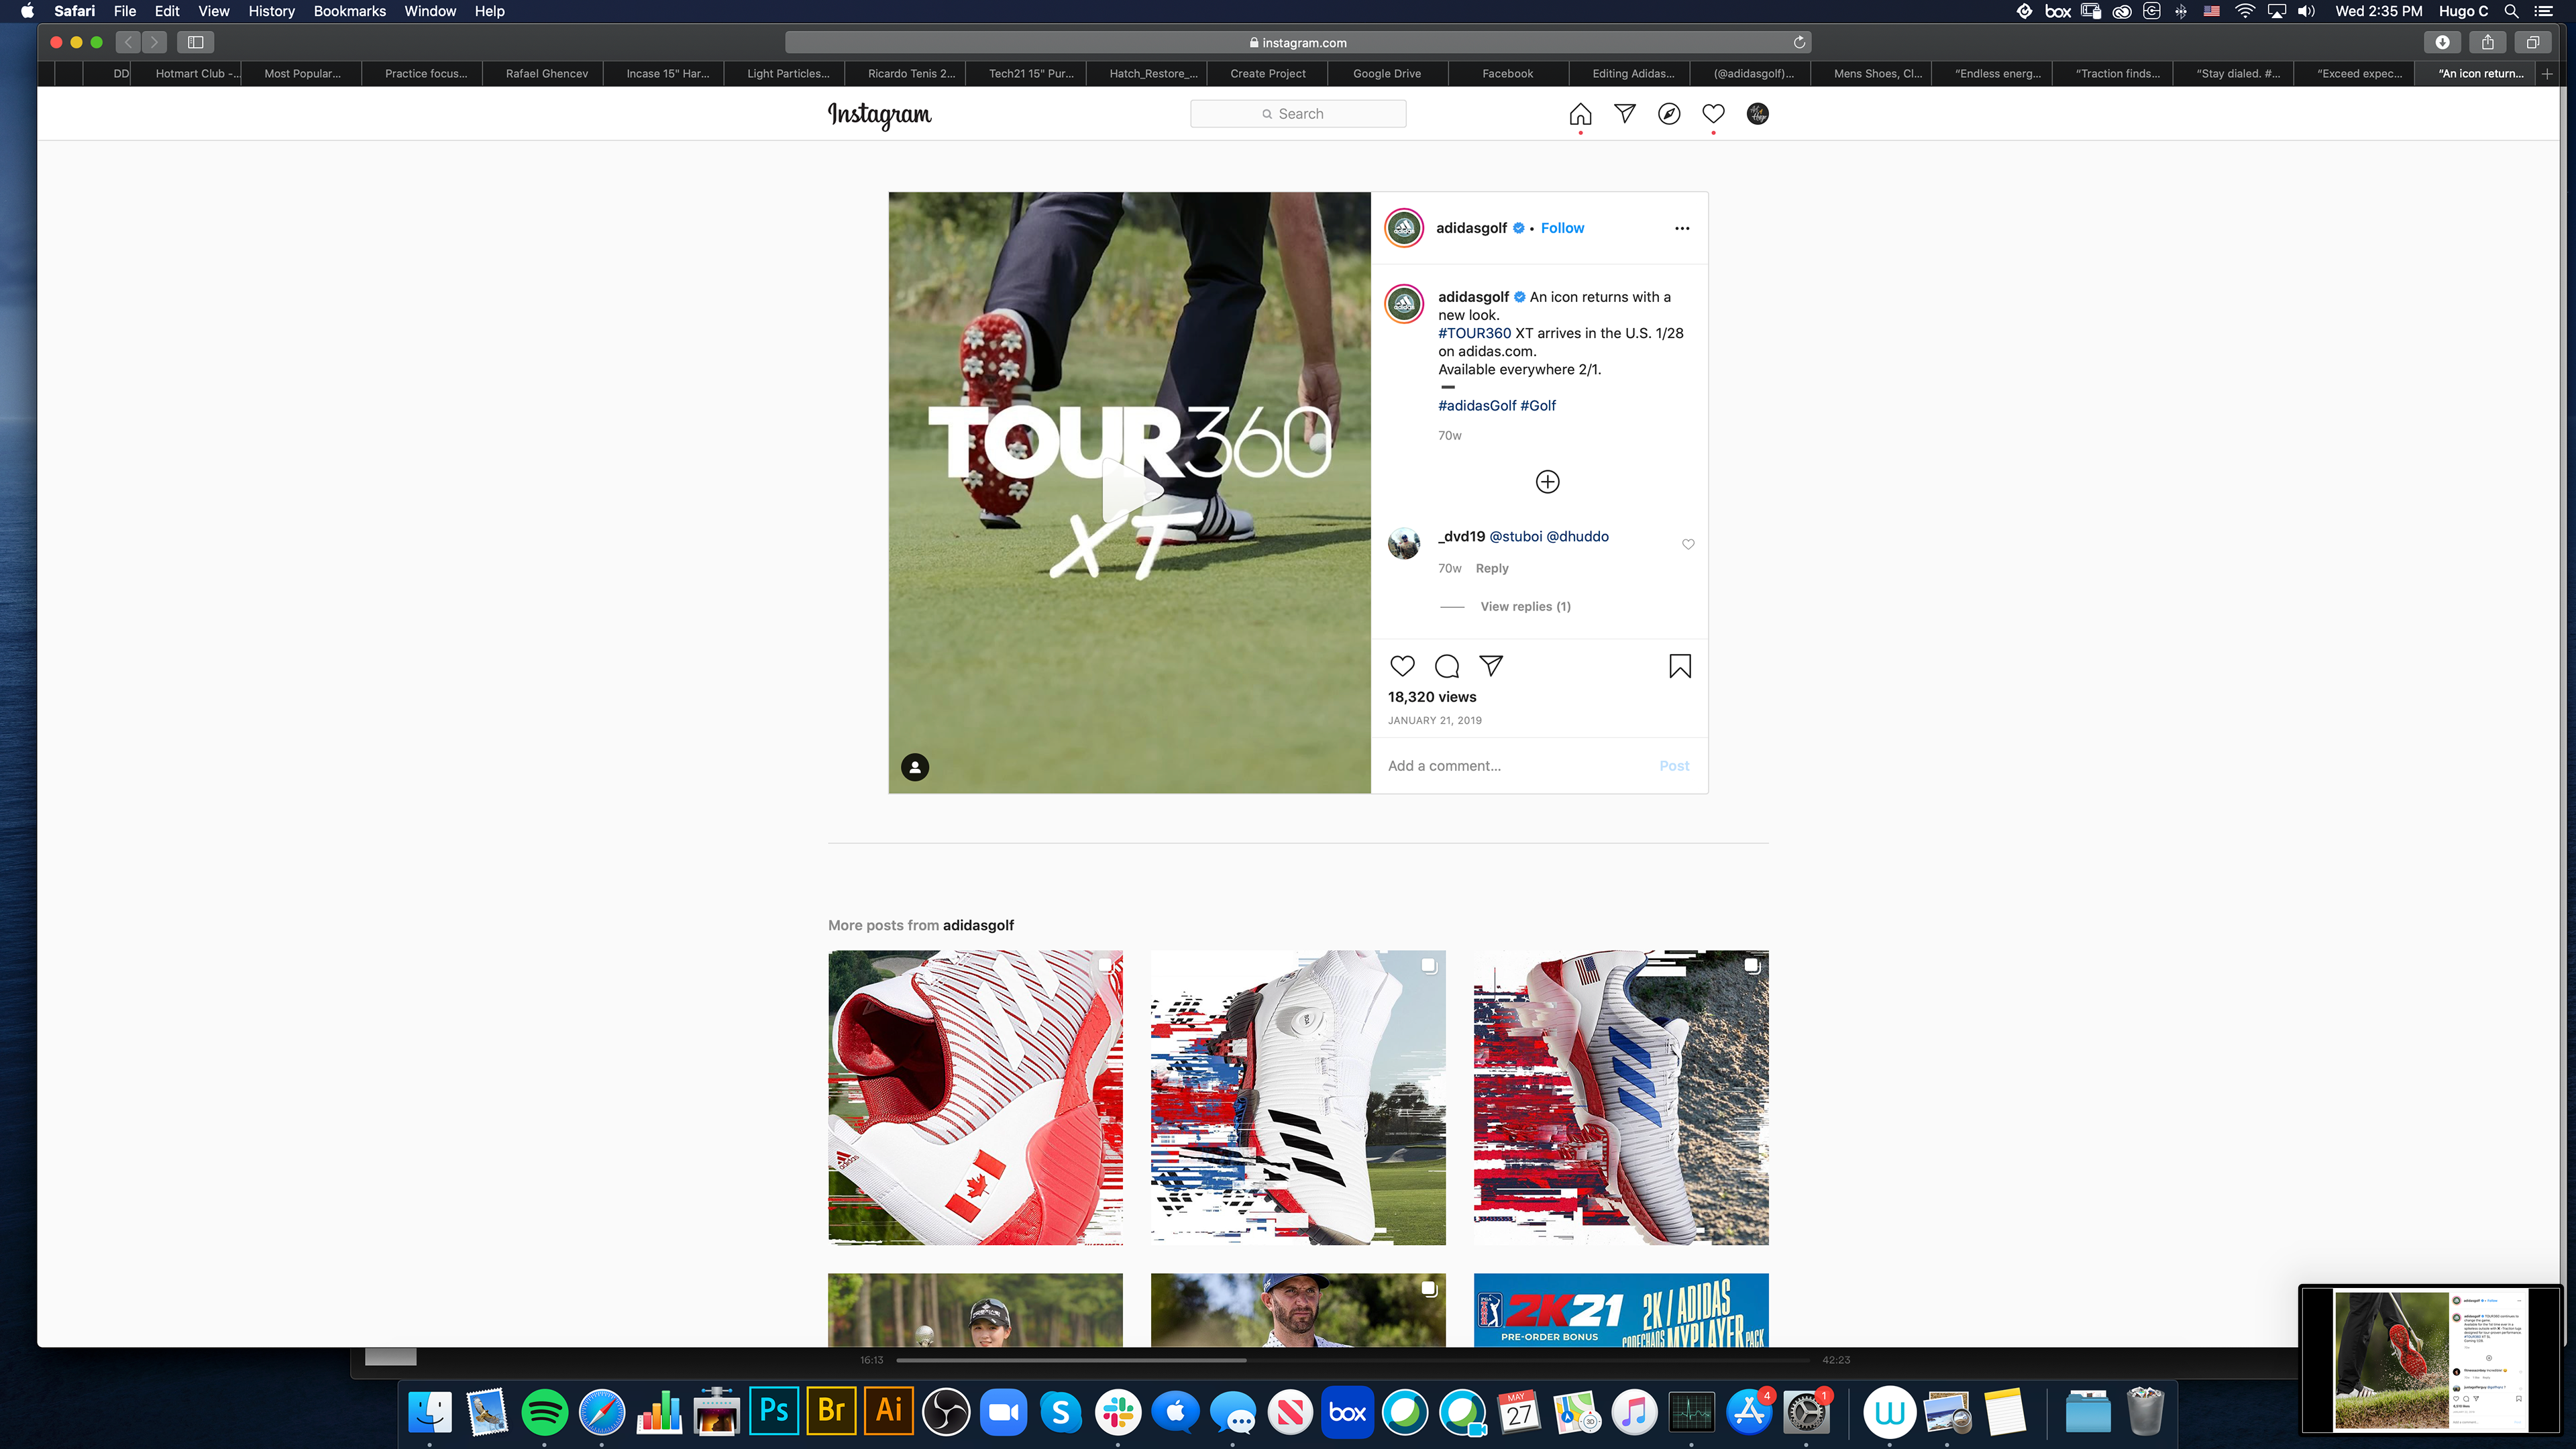Reply to _dvd19 comment
The height and width of the screenshot is (1449, 2576).
pyautogui.click(x=1492, y=568)
